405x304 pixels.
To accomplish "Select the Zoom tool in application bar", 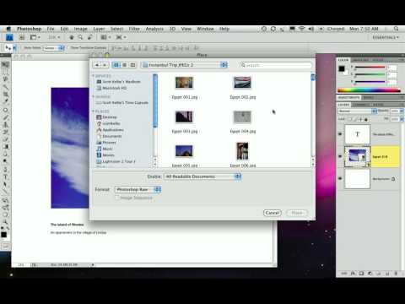I will pos(80,37).
